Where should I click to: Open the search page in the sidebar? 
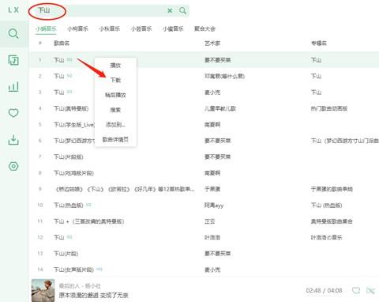(x=13, y=33)
